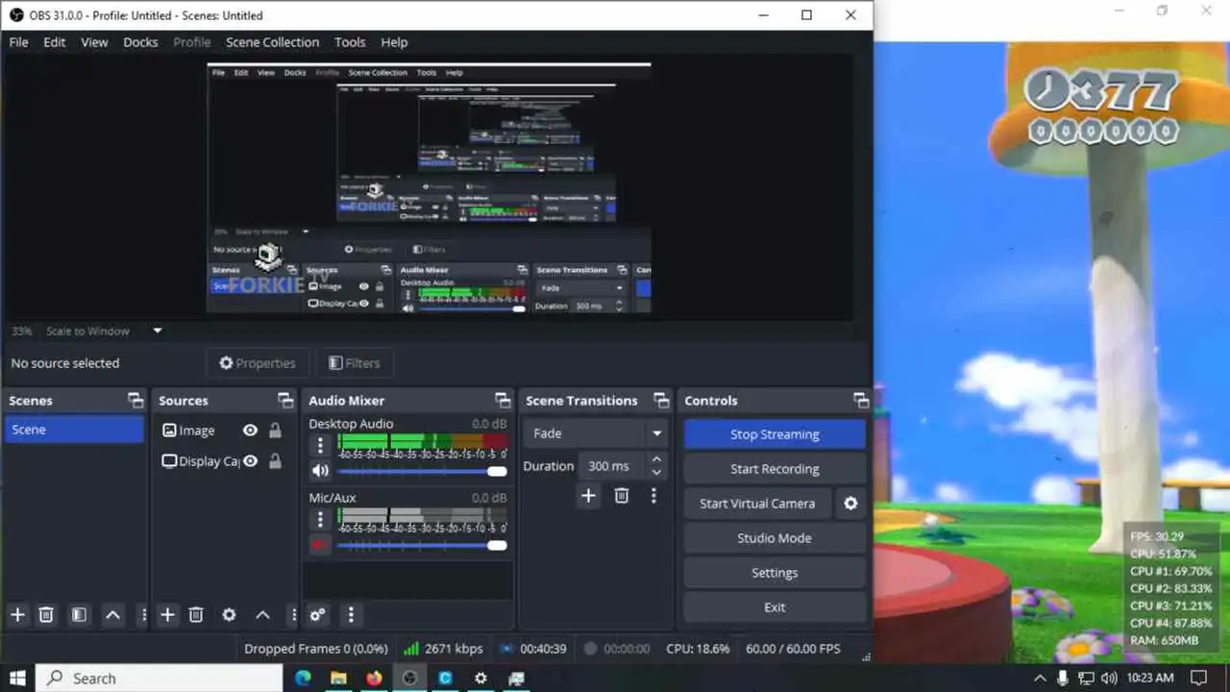
Task: Open the Scale to Window dropdown
Action: click(x=105, y=331)
